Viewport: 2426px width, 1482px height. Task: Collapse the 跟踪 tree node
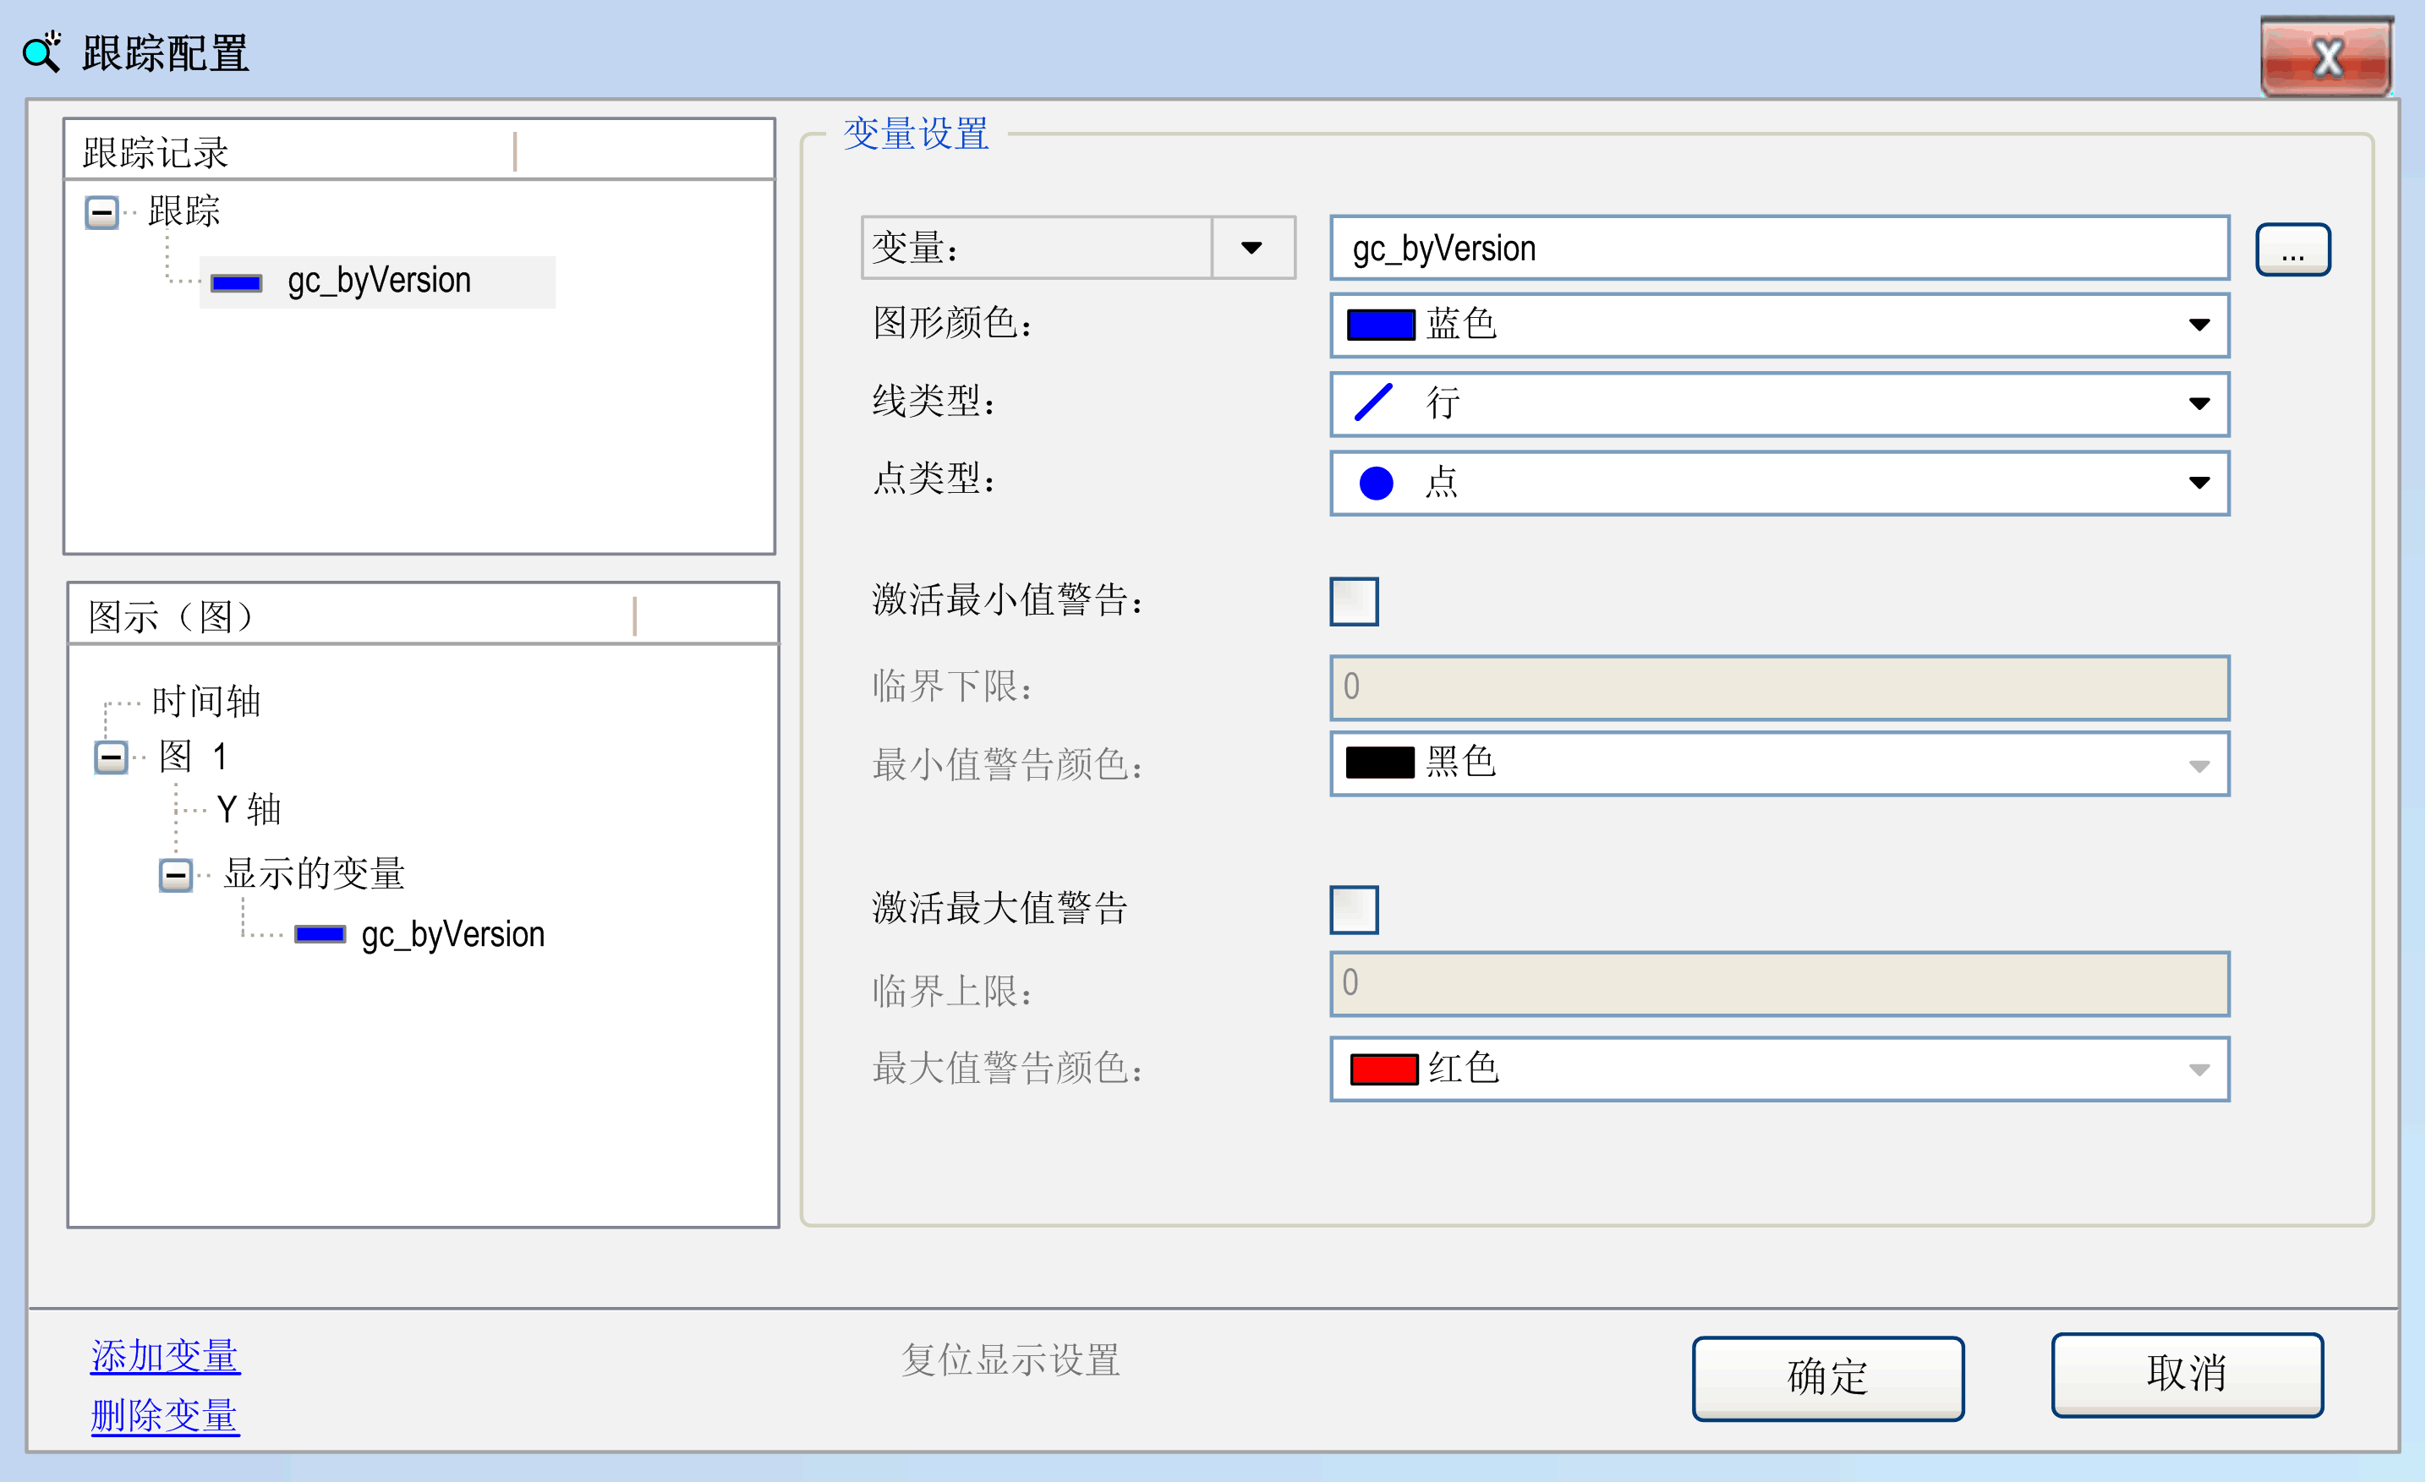(x=101, y=211)
